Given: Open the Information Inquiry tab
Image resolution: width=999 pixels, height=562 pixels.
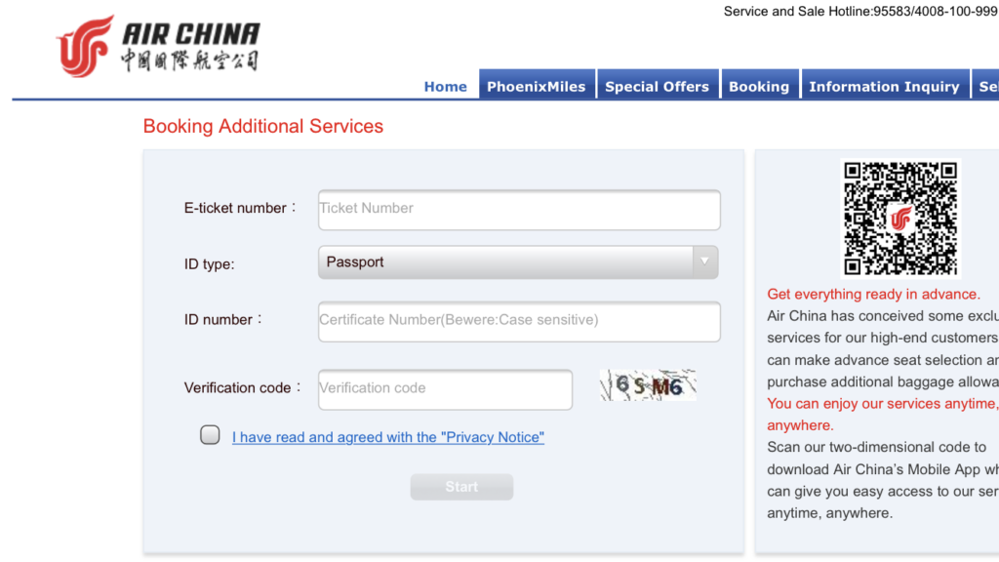Looking at the screenshot, I should click(884, 84).
